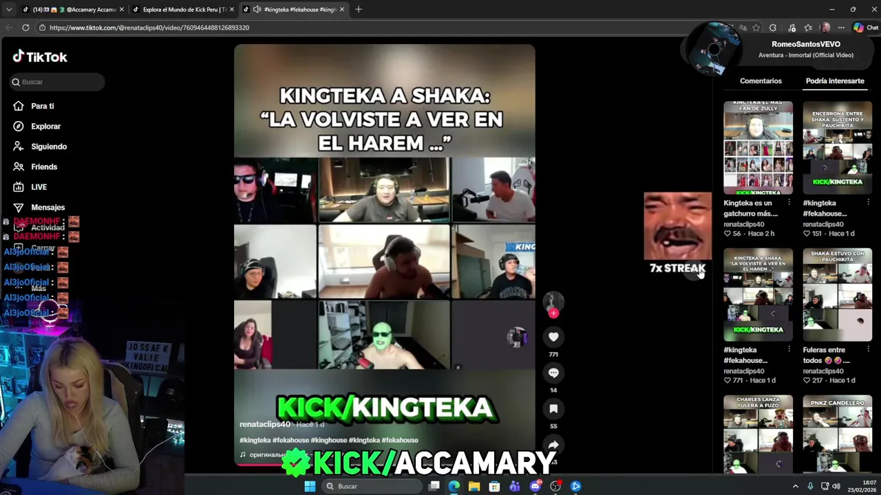This screenshot has width=881, height=495.
Task: Open more options for 'Fuleras entre todos' video
Action: coord(868,350)
